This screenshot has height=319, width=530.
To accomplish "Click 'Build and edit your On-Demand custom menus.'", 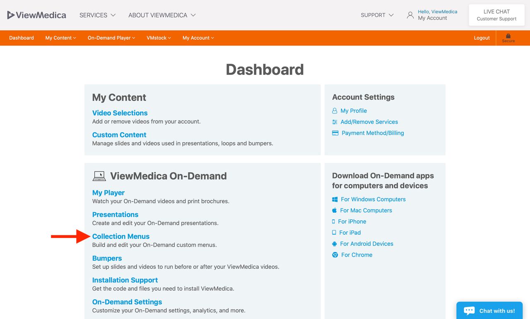I will pos(154,245).
